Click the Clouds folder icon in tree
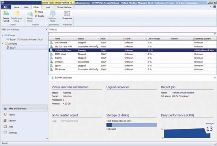The image size is (217, 146). tap(6, 35)
